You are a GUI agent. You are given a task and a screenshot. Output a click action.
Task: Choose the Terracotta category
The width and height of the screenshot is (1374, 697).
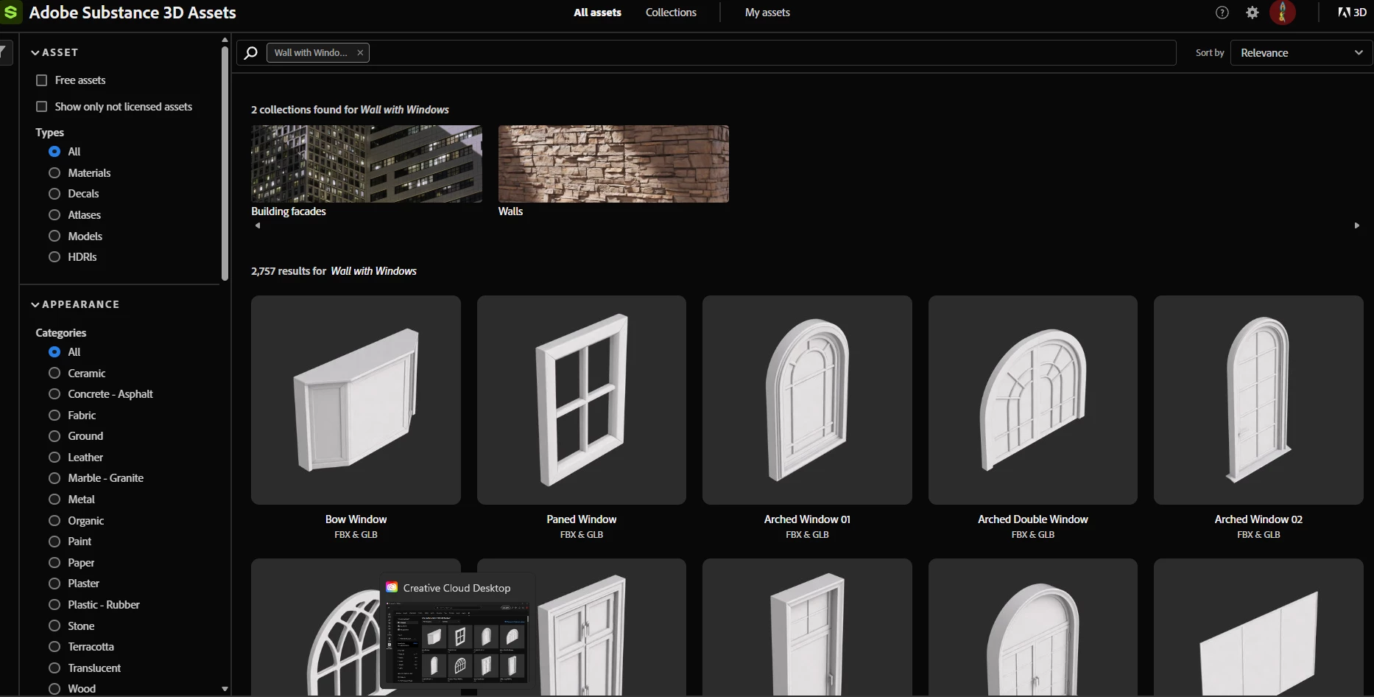pyautogui.click(x=54, y=647)
